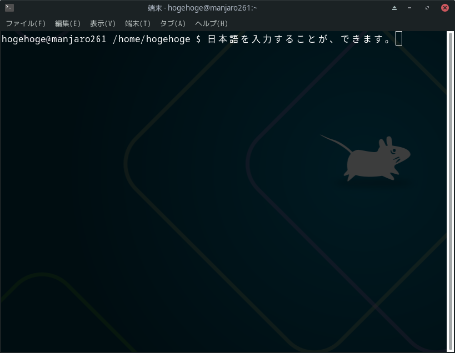Click the path /home/hogehoge in the prompt

tap(151, 39)
